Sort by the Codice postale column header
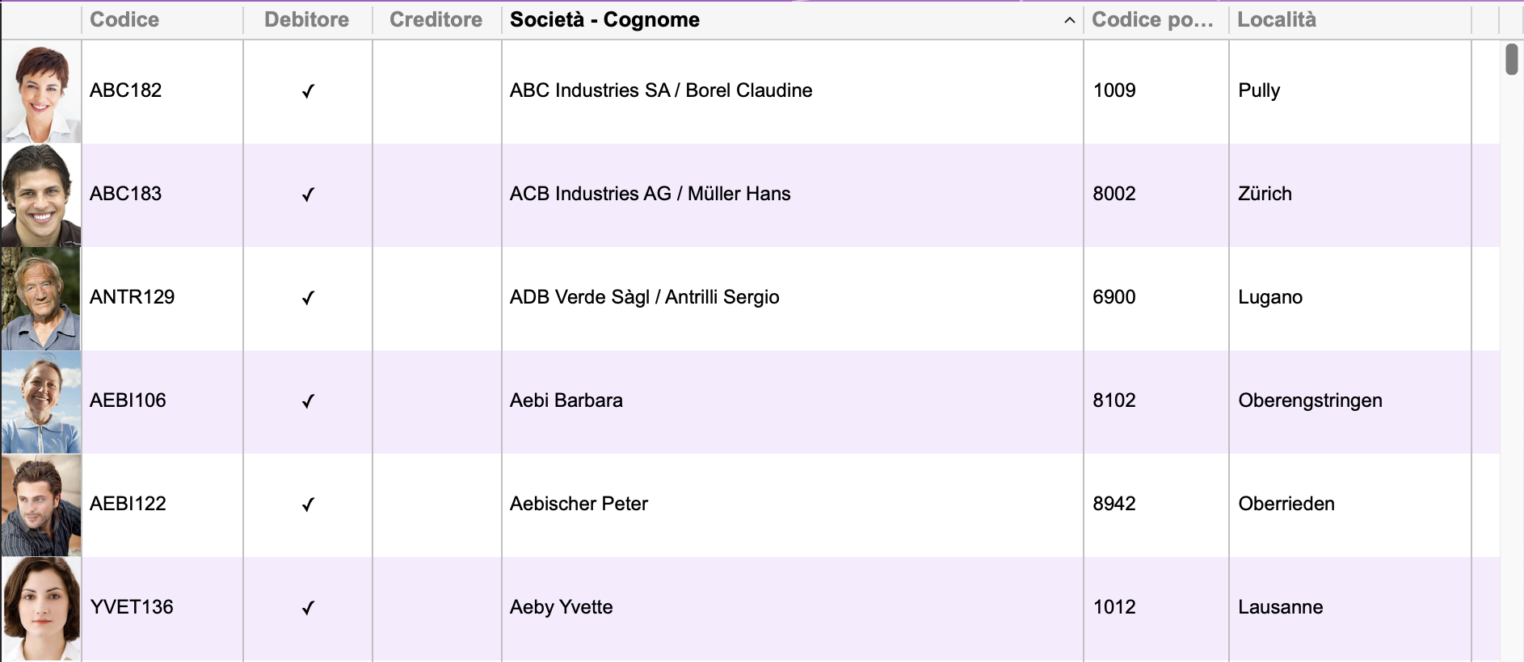Viewport: 1524px width, 662px height. tap(1153, 19)
